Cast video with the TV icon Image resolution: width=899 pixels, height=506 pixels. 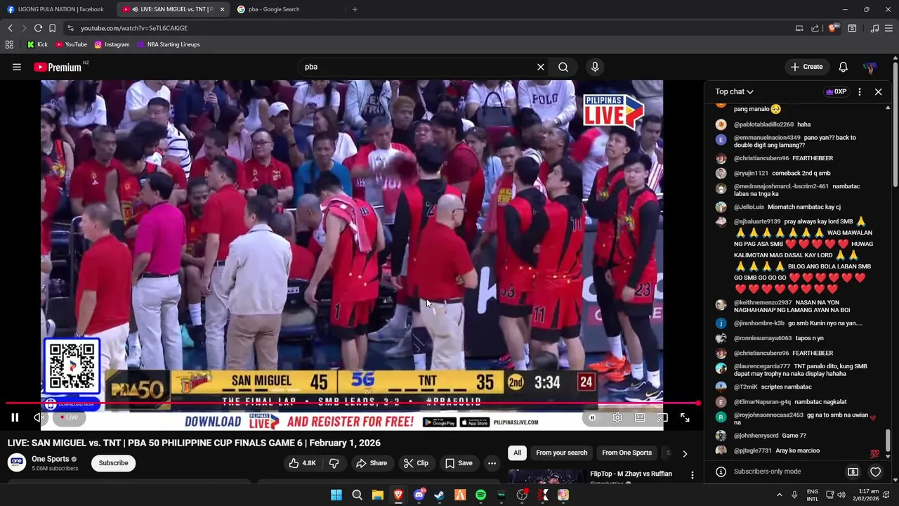tap(662, 417)
